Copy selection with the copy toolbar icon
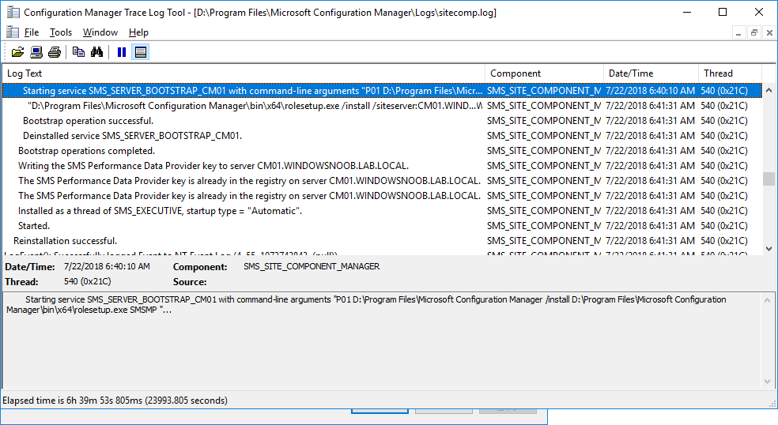This screenshot has height=425, width=778. [x=78, y=52]
